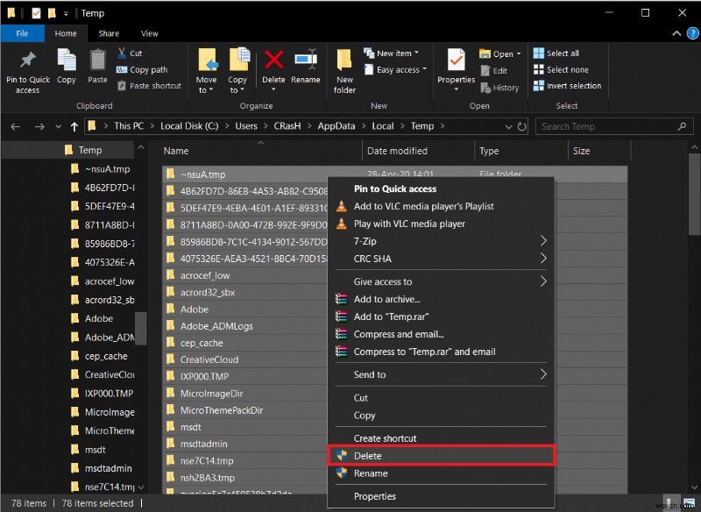Switch to the View tab
Image resolution: width=701 pixels, height=512 pixels.
click(x=149, y=33)
